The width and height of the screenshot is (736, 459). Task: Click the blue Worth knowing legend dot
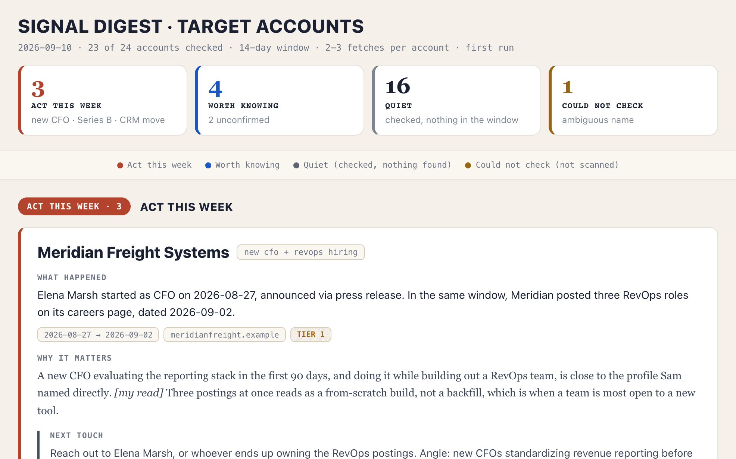[x=208, y=165]
